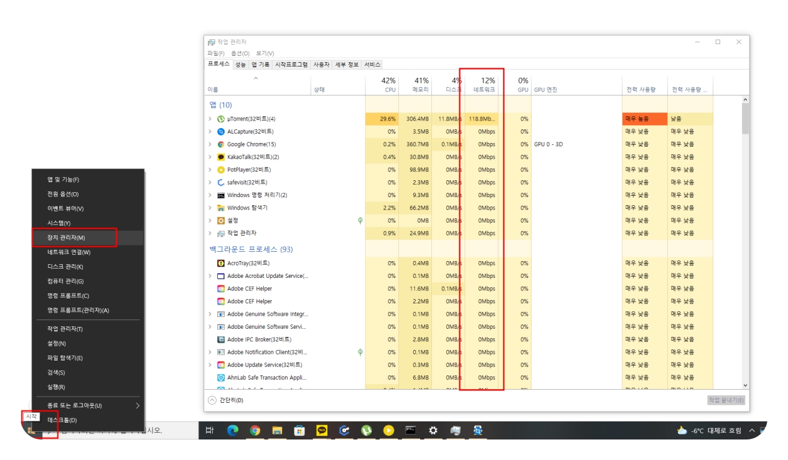
Task: Show hidden tray icons chevron
Action: [751, 430]
